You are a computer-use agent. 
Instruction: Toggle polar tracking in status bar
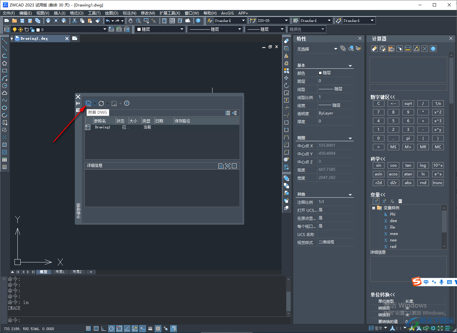click(111, 328)
